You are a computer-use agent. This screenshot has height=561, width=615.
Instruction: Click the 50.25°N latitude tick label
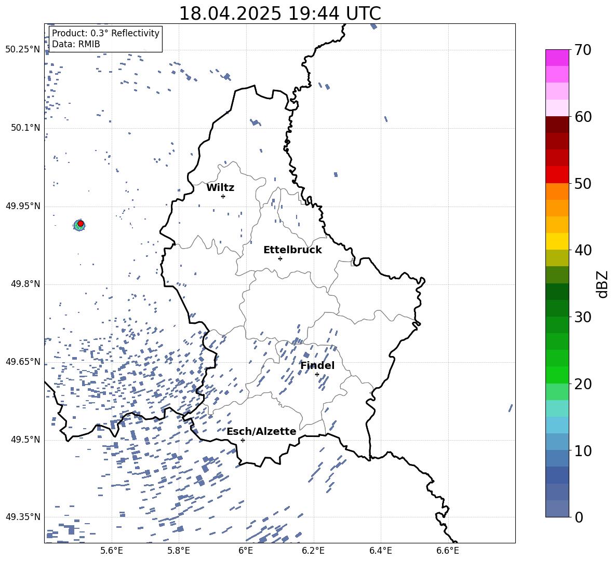[23, 50]
